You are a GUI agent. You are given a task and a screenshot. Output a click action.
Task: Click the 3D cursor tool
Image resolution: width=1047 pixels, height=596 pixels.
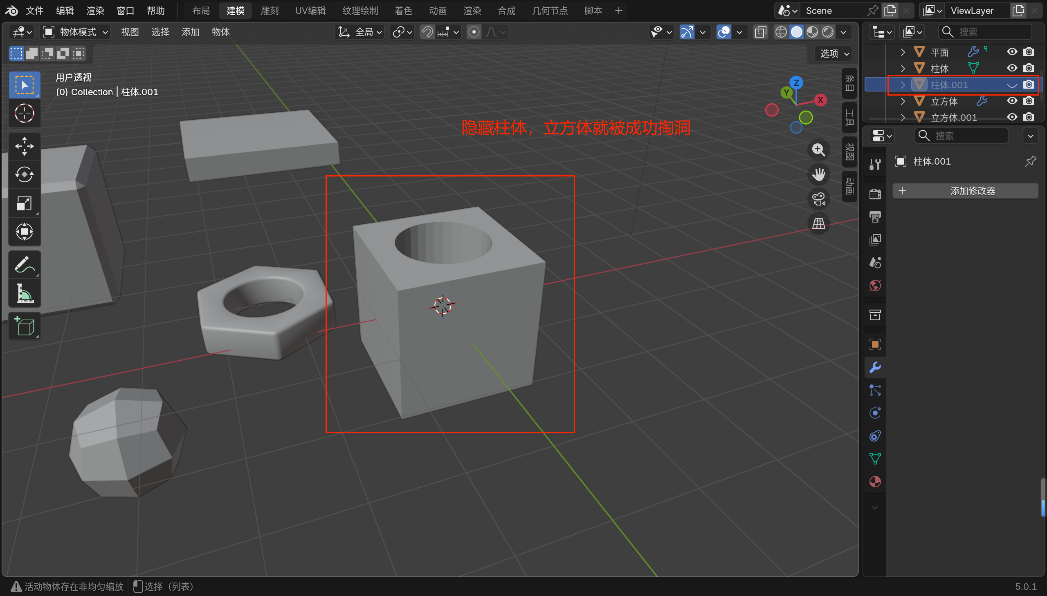coord(24,114)
